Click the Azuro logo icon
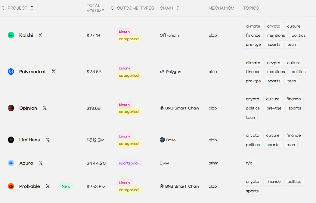This screenshot has height=203, width=316. (x=11, y=163)
